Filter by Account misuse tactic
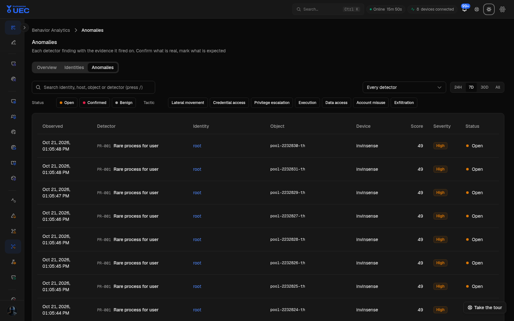Screen dimensions: 514x321 (x=371, y=103)
